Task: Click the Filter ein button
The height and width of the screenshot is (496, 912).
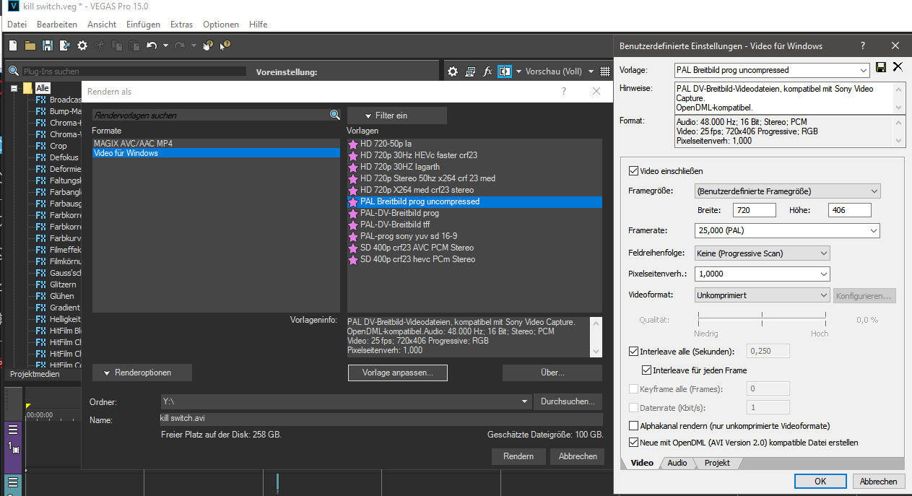Action: coord(397,116)
